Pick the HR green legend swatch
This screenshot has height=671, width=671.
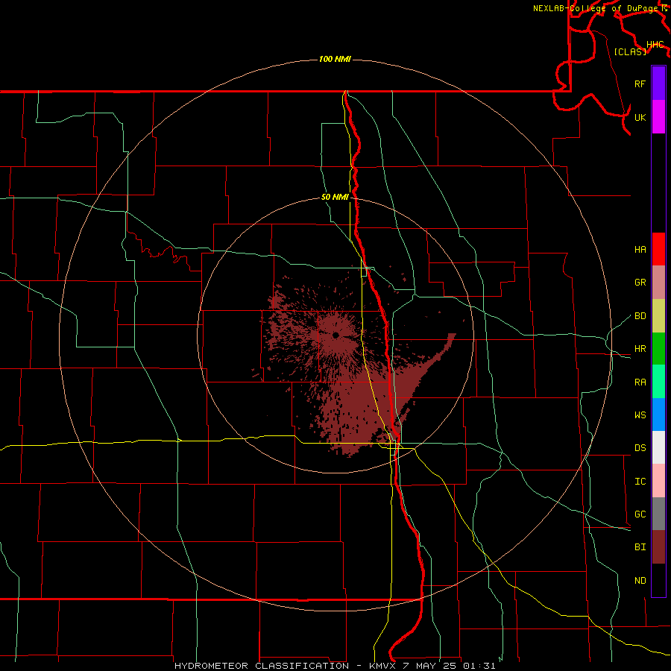658,349
